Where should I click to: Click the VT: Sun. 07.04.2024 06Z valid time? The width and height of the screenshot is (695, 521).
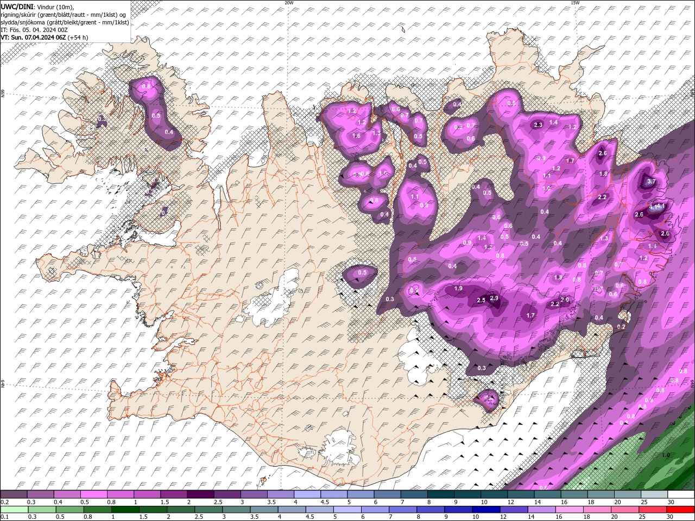pos(33,37)
